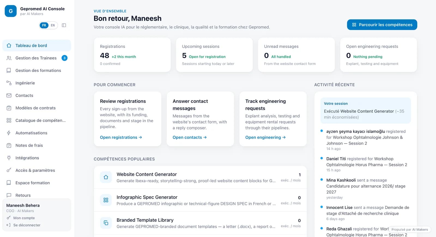
Task: Click Parcourir les compétences button
Action: (x=382, y=25)
